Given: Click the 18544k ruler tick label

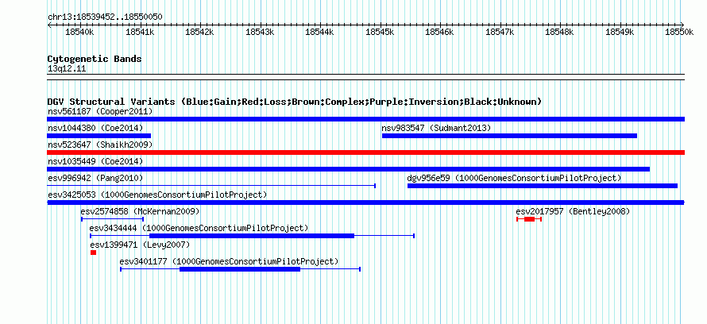Looking at the screenshot, I should coord(320,32).
